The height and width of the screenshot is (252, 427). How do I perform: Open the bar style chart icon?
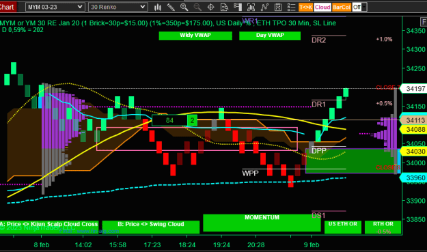(x=157, y=8)
